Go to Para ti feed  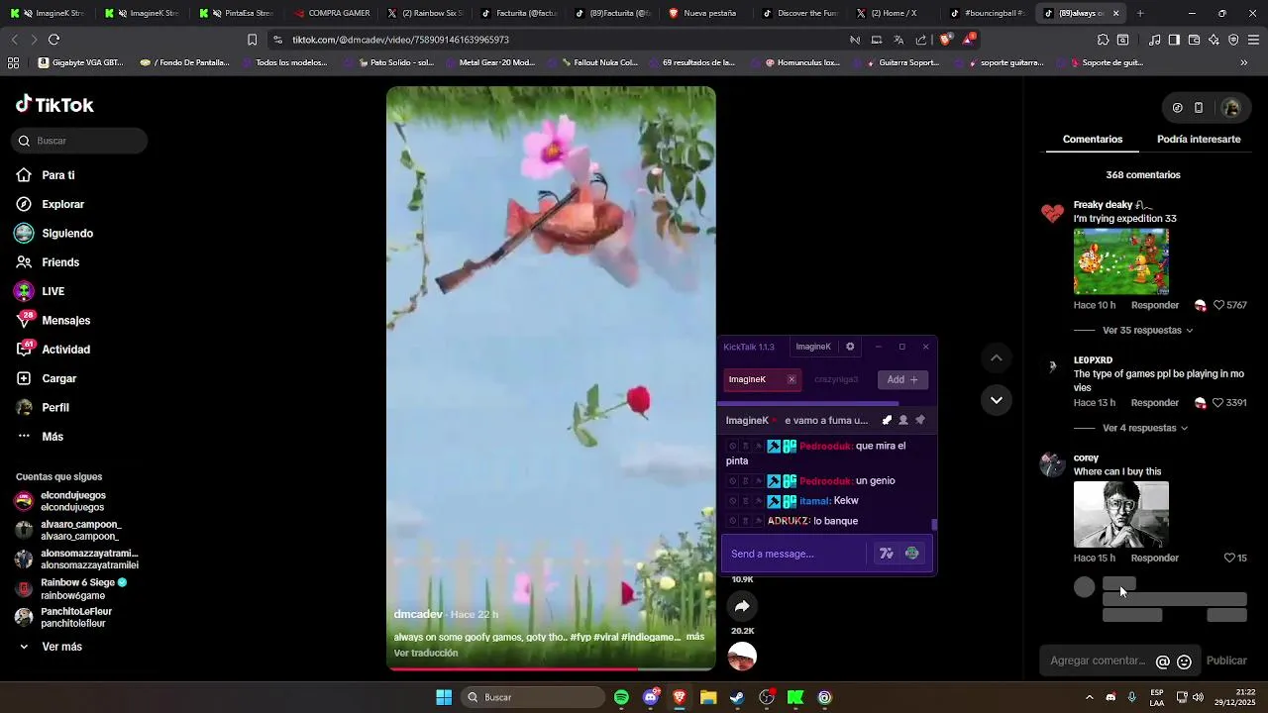pyautogui.click(x=46, y=175)
